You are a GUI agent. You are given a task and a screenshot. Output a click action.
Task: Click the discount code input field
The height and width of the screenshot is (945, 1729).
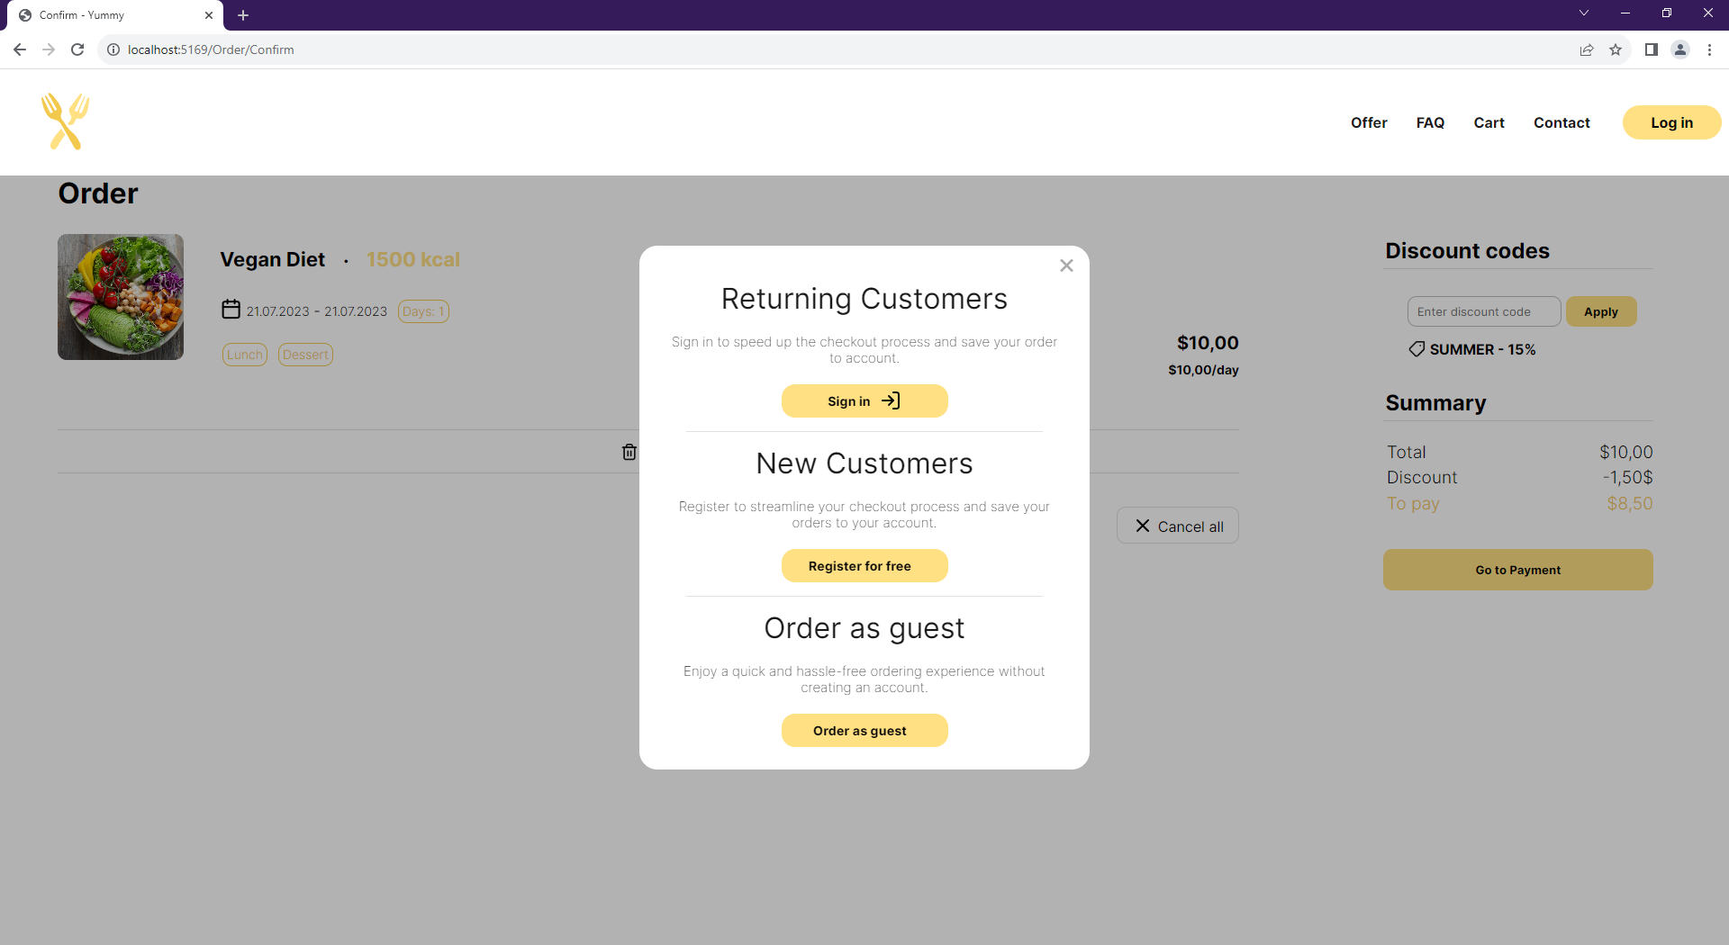(x=1483, y=311)
